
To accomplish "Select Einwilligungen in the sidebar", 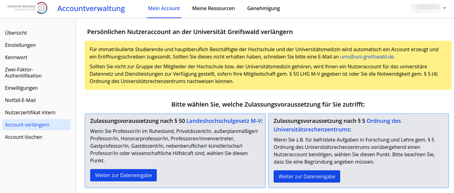I will point(21,88).
